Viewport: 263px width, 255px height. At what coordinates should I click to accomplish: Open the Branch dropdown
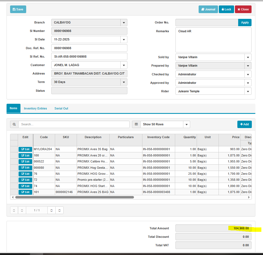click(124, 23)
